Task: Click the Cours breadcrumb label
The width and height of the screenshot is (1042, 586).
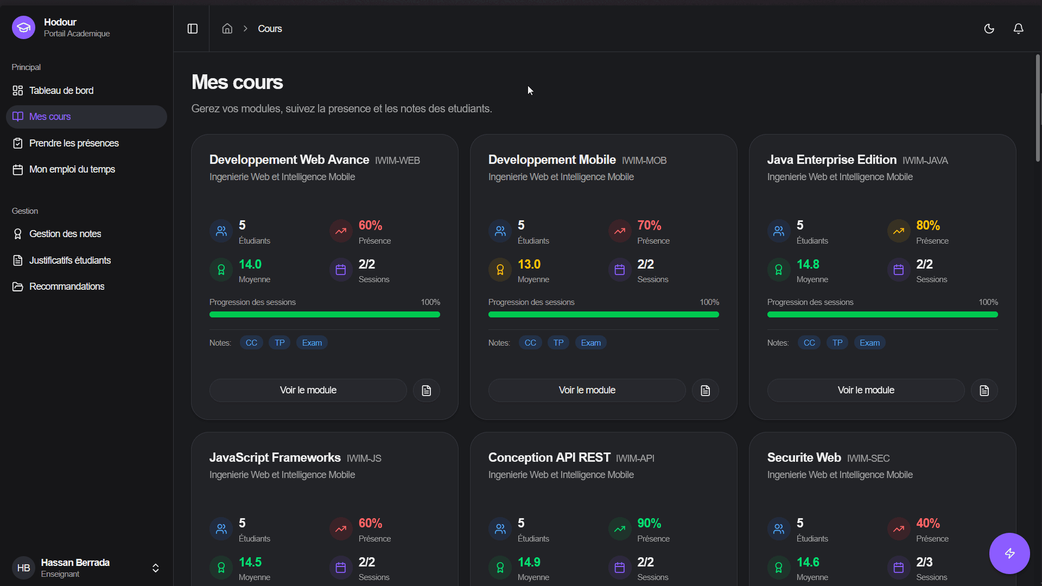Action: click(270, 29)
